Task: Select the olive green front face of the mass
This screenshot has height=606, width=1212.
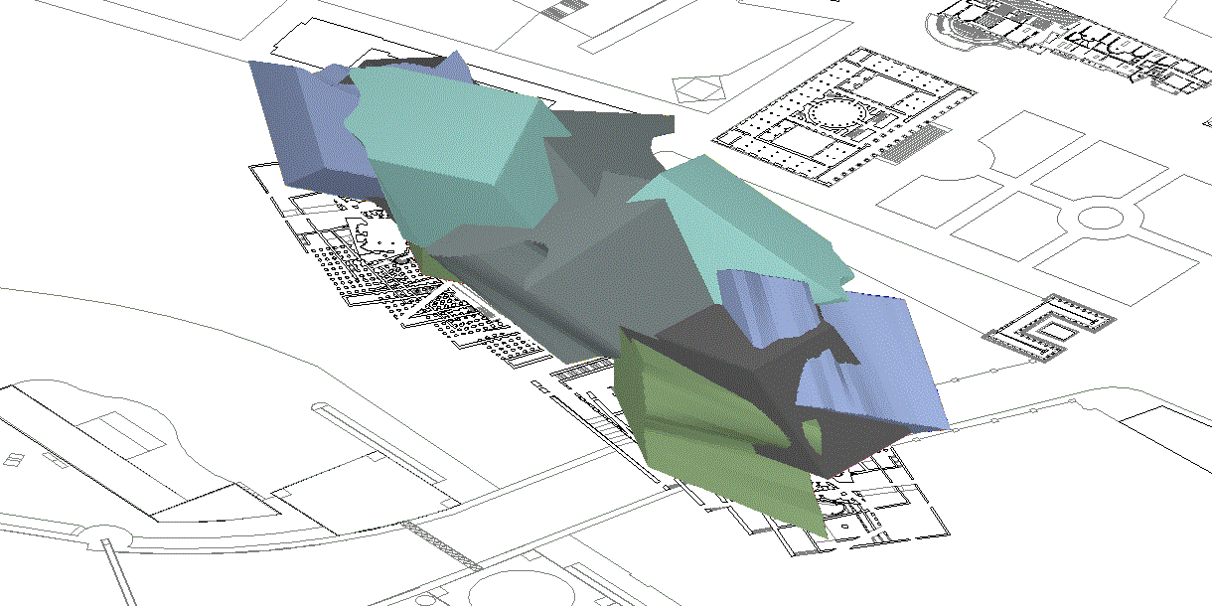Action: [695, 417]
